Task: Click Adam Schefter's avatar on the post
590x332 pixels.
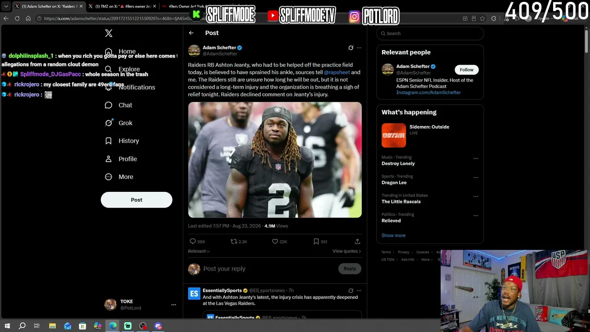Action: [194, 50]
